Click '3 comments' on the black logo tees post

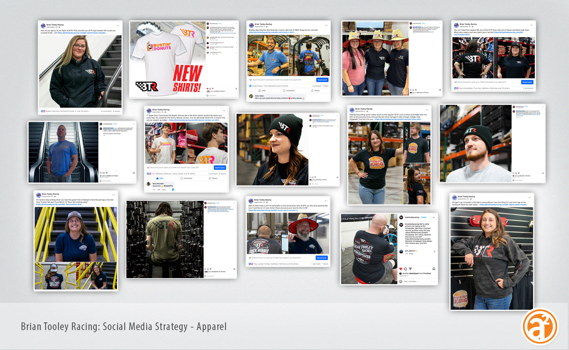coord(528,88)
